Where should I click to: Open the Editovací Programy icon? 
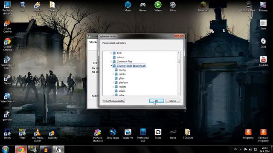(263, 136)
